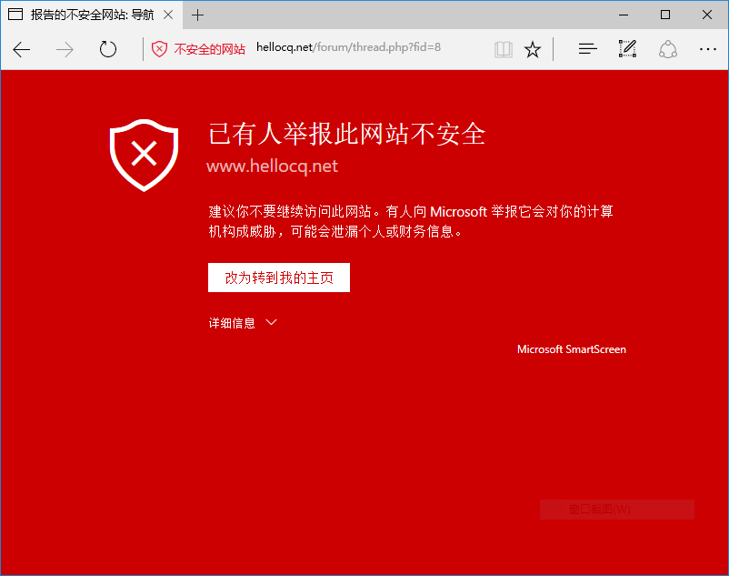
Task: Reload the page with refresh icon
Action: 108,49
